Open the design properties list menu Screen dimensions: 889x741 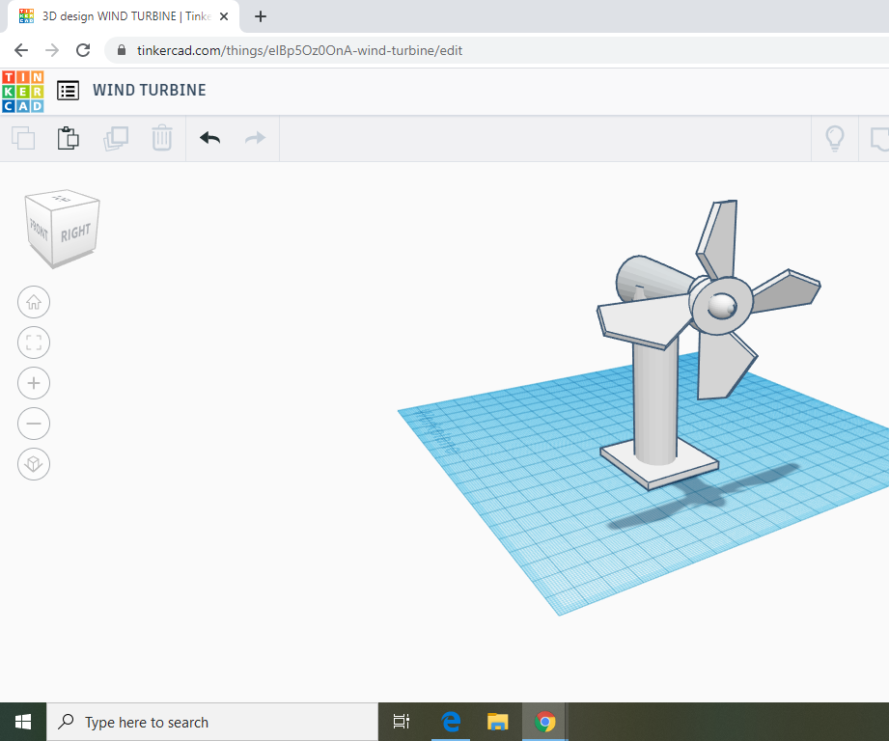[x=68, y=90]
